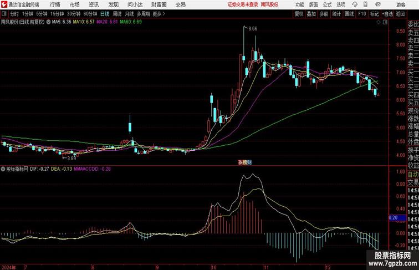Switch to 周线 weekly period
Image resolution: width=419 pixels, height=270 pixels.
coord(117,14)
